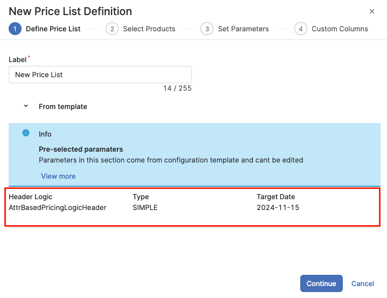Click the step 4 number circle
387x298 pixels.
[x=301, y=29]
